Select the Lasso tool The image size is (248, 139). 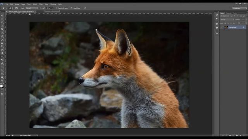click(2, 22)
